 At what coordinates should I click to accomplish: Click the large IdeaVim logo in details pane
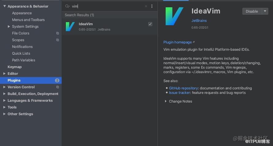click(174, 16)
